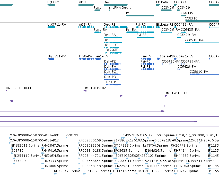The image size is (219, 175).
Task: Click the Ef1beta-RB transcript label
Action: tap(165, 25)
